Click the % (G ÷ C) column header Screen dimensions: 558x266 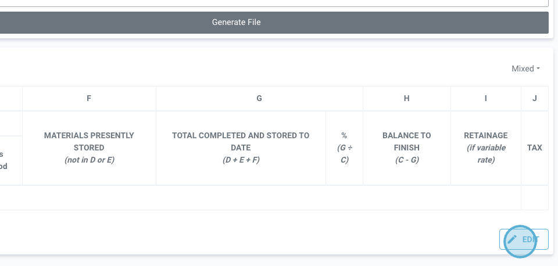coord(344,148)
